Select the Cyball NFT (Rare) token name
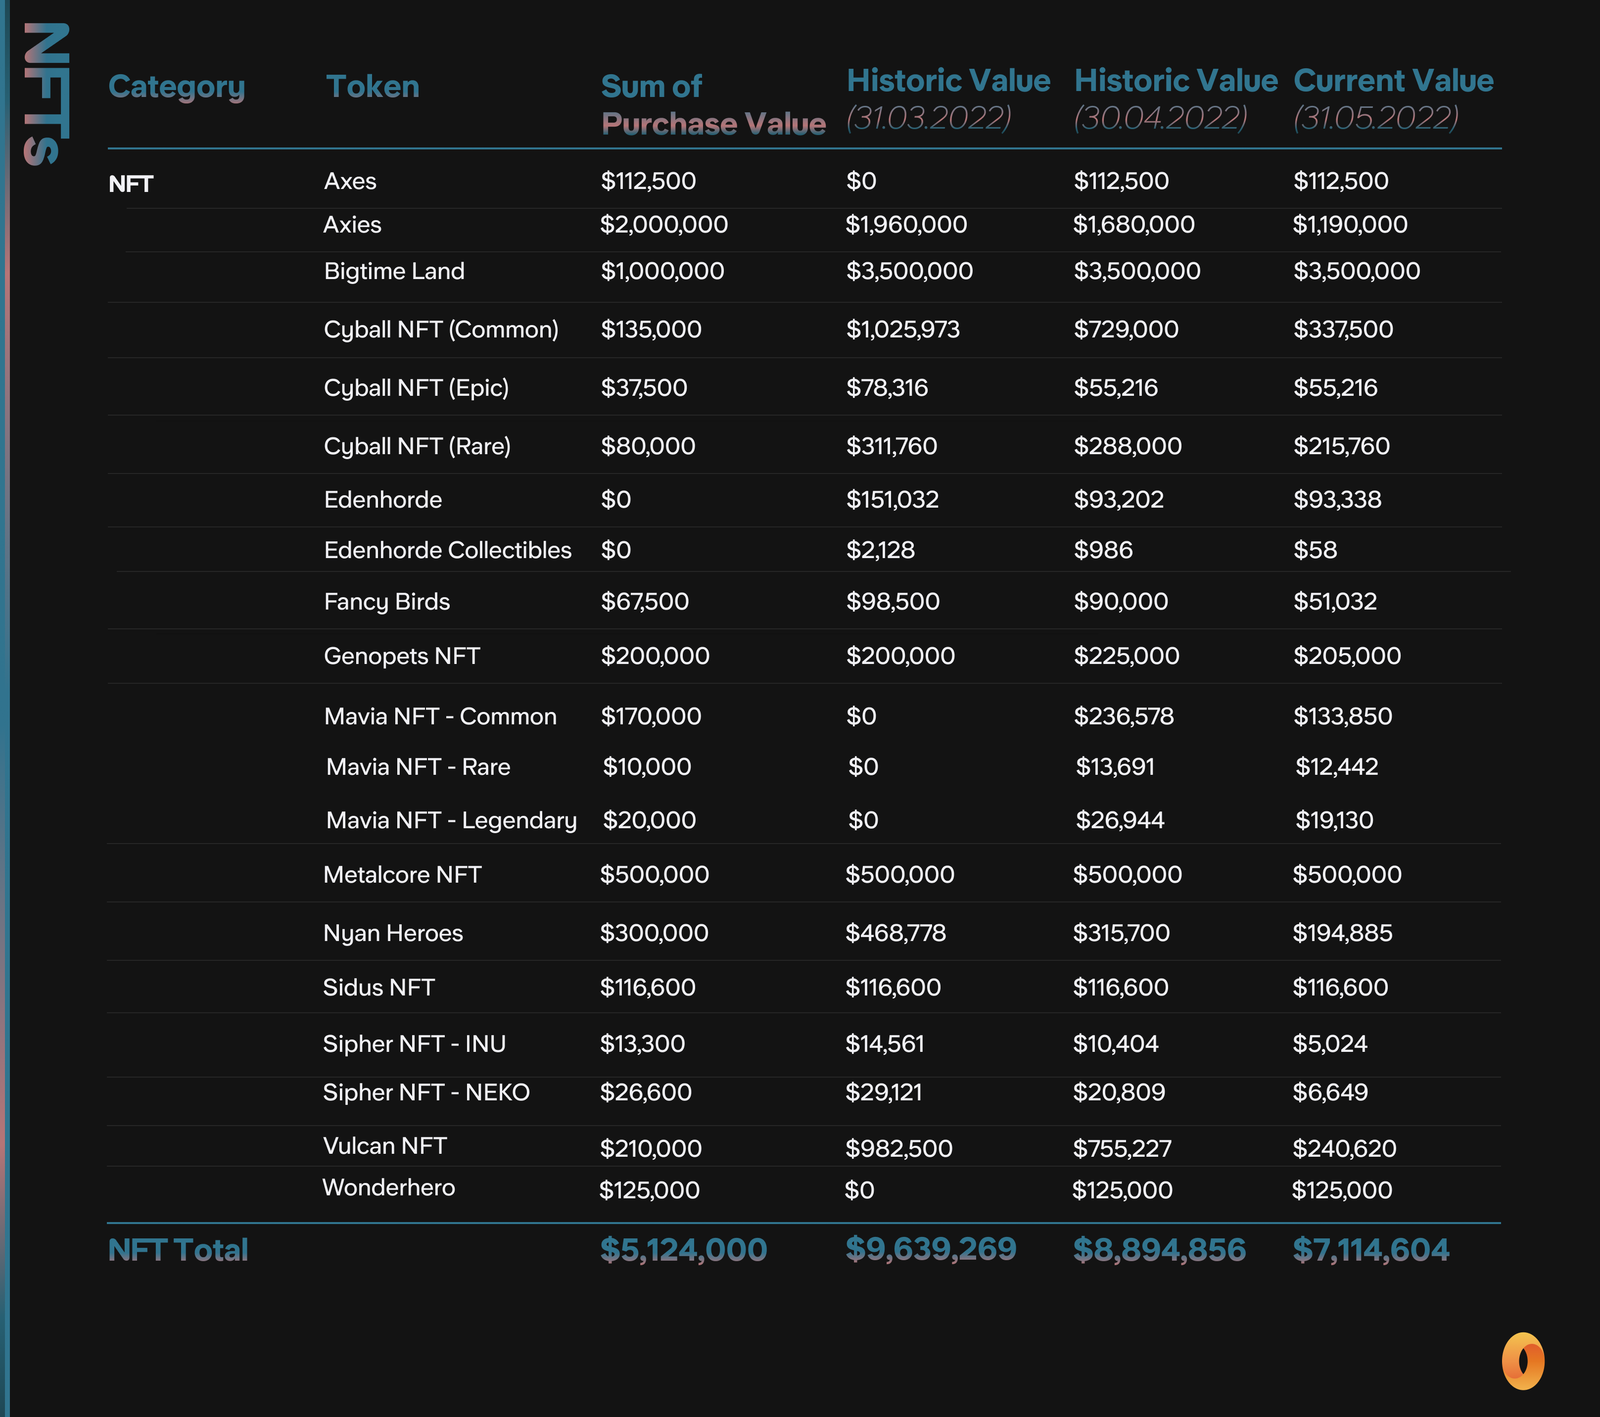Viewport: 1600px width, 1417px height. click(x=417, y=446)
